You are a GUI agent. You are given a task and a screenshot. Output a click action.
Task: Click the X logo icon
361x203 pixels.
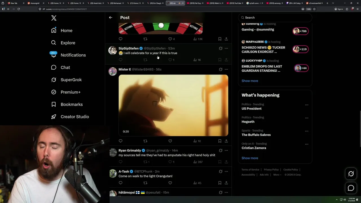[54, 18]
